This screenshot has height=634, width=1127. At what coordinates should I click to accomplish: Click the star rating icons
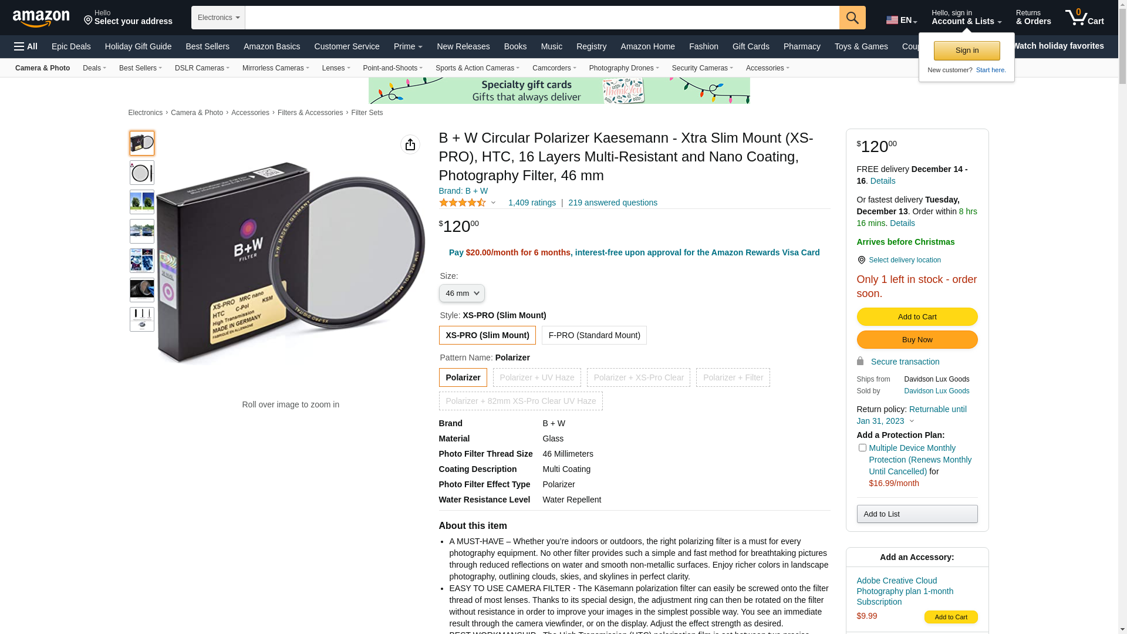(463, 203)
